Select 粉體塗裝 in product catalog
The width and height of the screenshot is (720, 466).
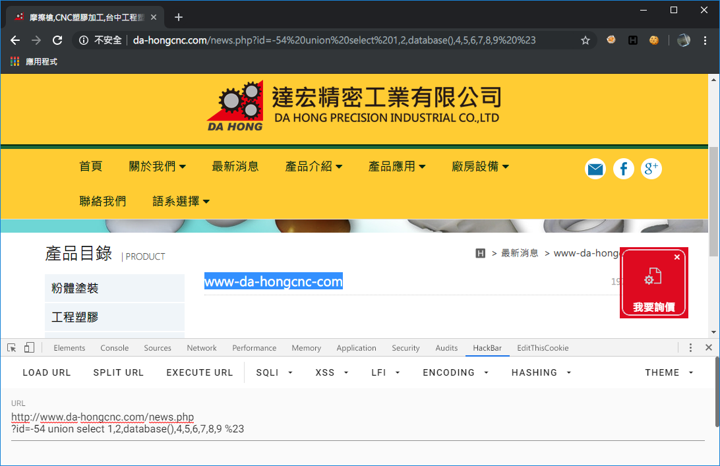pyautogui.click(x=115, y=288)
